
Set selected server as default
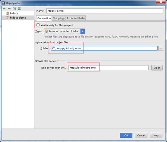[19, 9]
